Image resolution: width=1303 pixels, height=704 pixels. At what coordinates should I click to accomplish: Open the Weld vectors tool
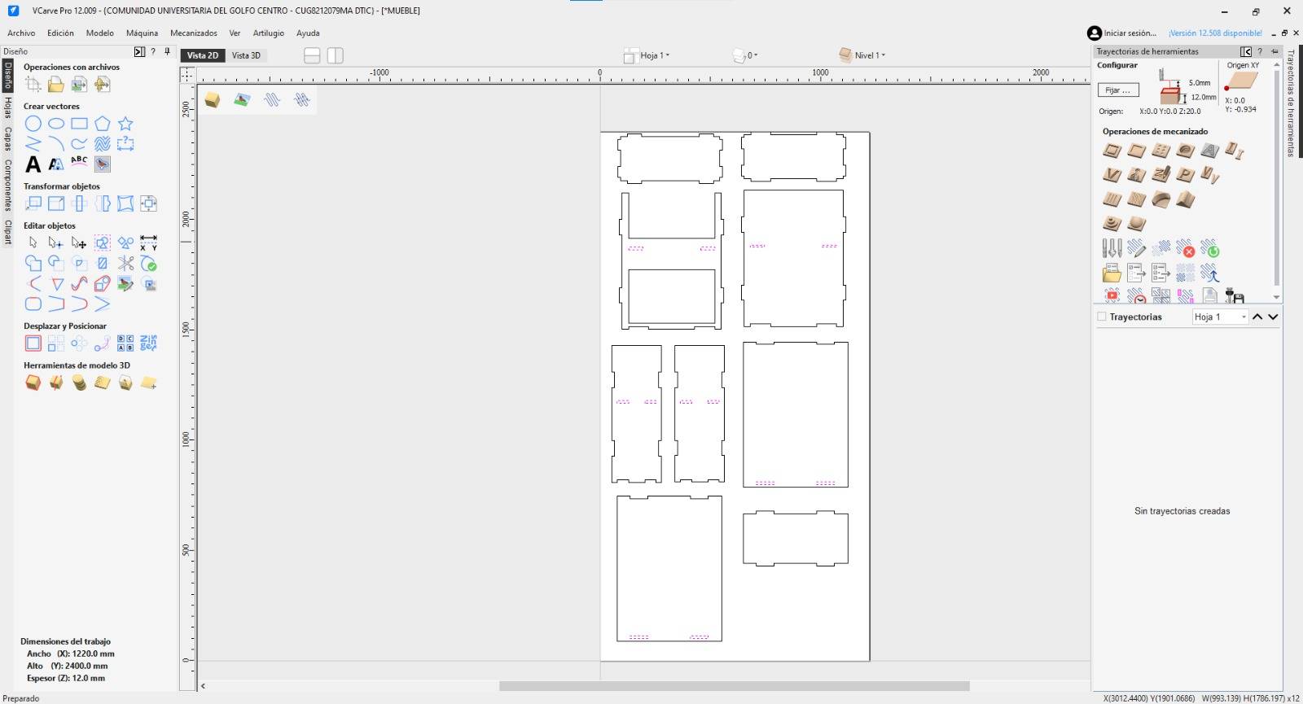[33, 263]
